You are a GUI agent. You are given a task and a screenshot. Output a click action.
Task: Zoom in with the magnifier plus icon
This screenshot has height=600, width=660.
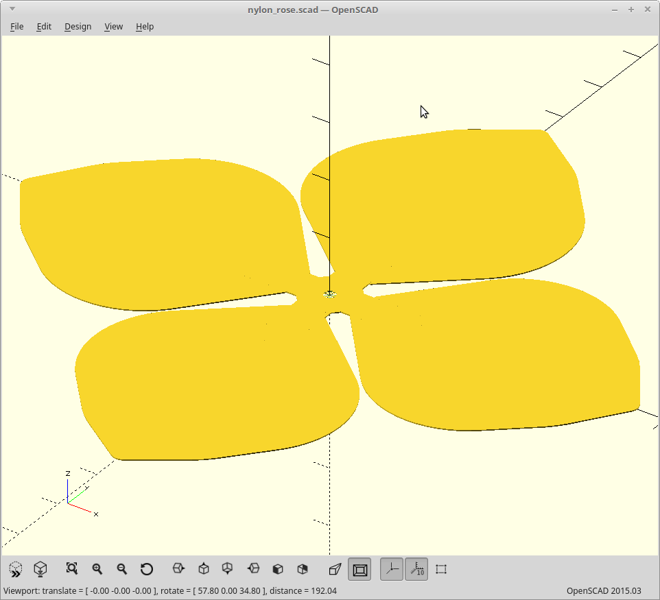(x=97, y=569)
